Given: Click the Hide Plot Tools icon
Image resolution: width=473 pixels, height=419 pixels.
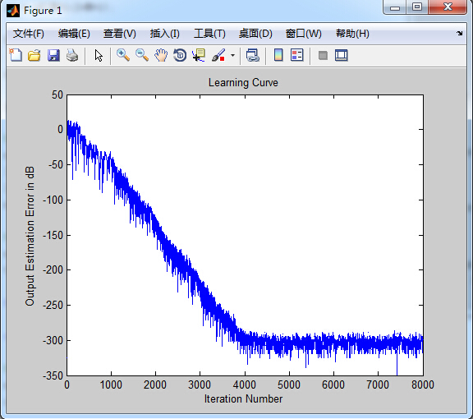Looking at the screenshot, I should 323,56.
